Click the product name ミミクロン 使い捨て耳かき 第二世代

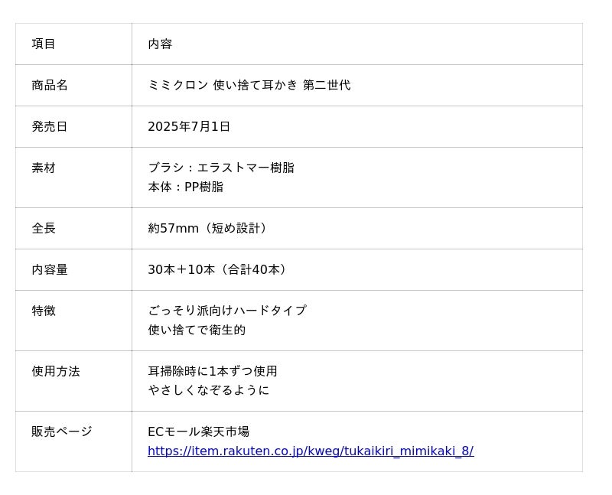(249, 85)
